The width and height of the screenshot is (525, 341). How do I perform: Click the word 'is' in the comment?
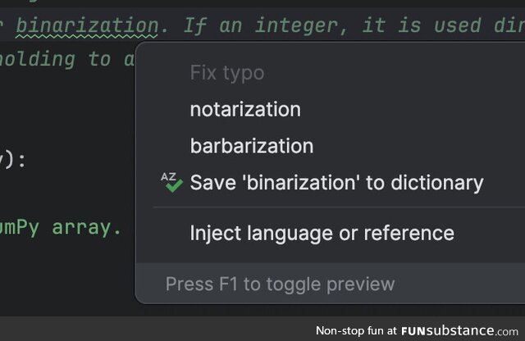click(x=409, y=25)
